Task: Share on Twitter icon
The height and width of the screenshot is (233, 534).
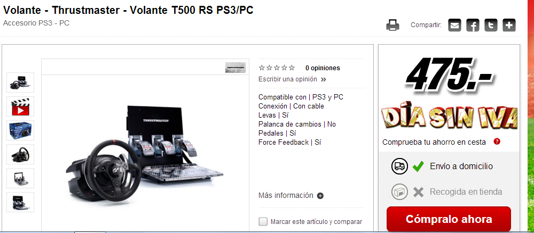Action: pos(491,26)
